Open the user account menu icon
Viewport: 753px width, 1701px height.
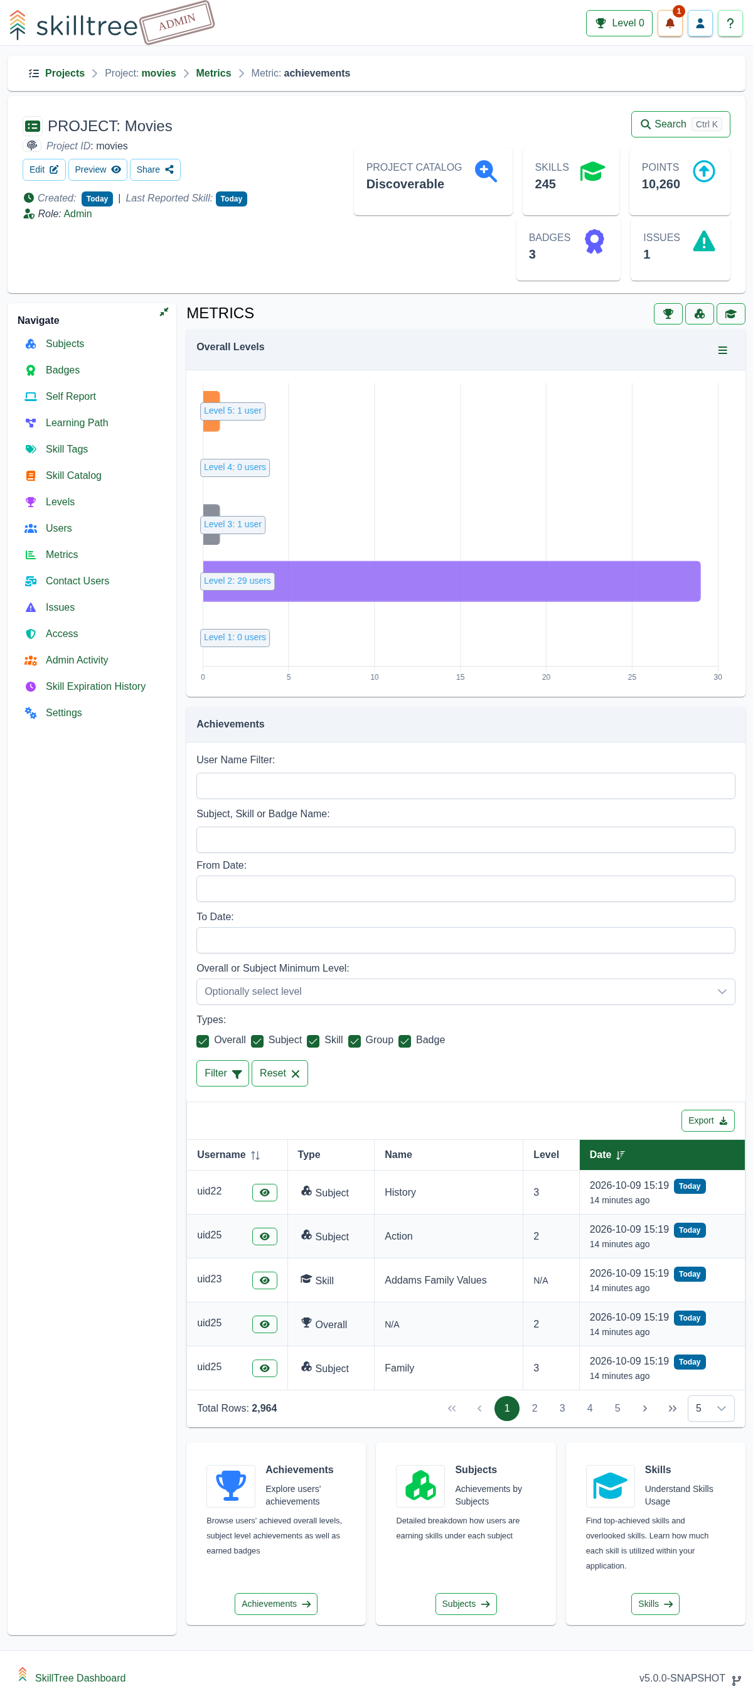point(700,23)
